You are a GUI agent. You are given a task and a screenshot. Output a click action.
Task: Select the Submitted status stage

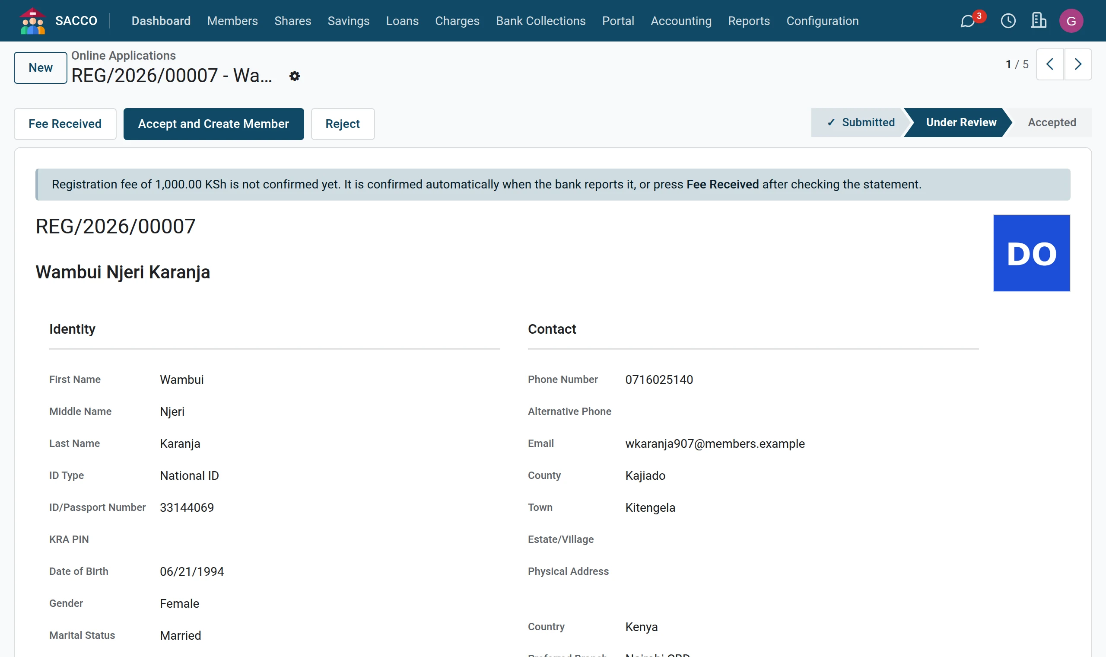coord(861,123)
